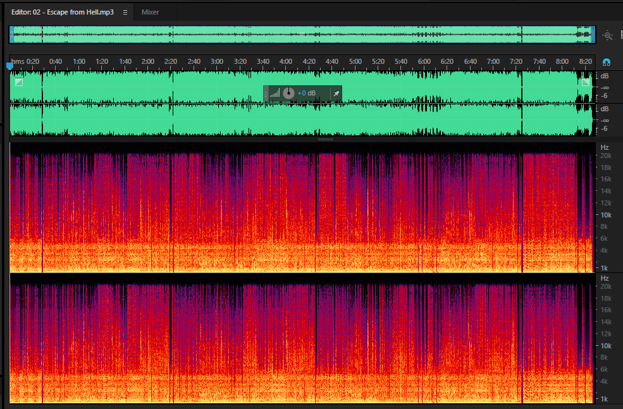Click the '1k' label on the upper frequency scale
The height and width of the screenshot is (409, 623).
coord(604,268)
